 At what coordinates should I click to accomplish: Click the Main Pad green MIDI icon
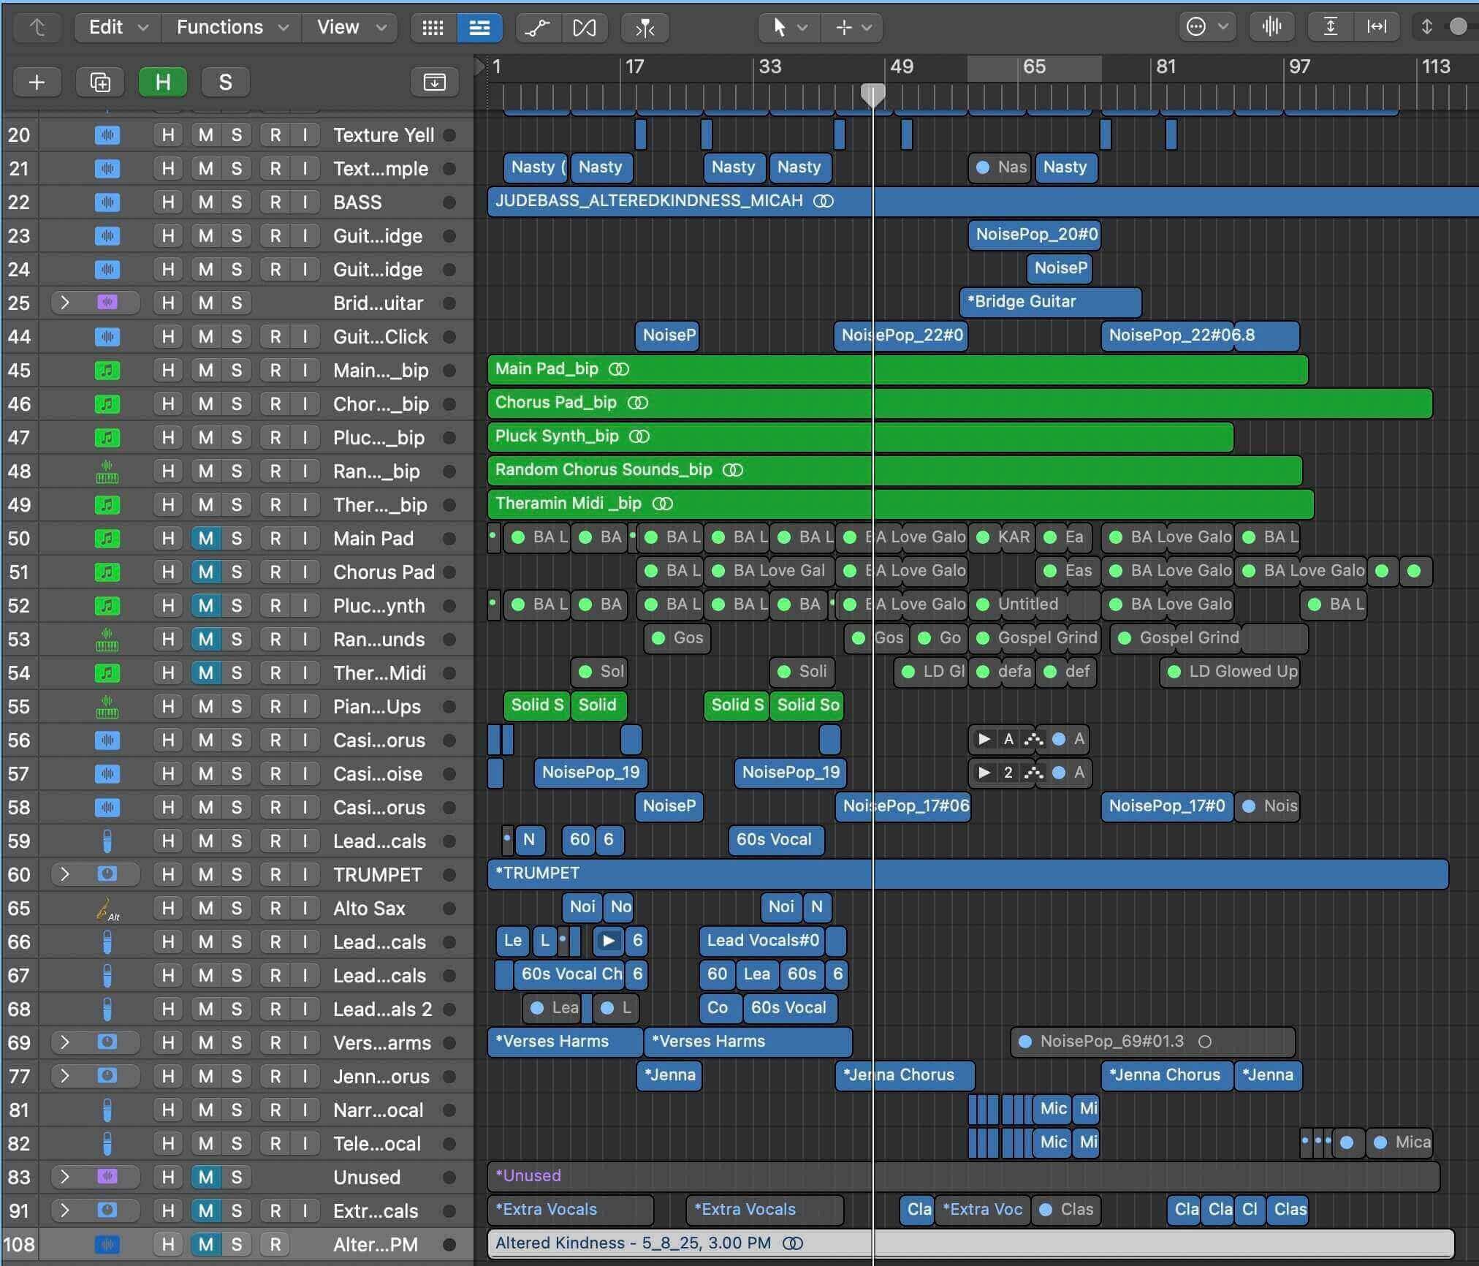(x=107, y=539)
